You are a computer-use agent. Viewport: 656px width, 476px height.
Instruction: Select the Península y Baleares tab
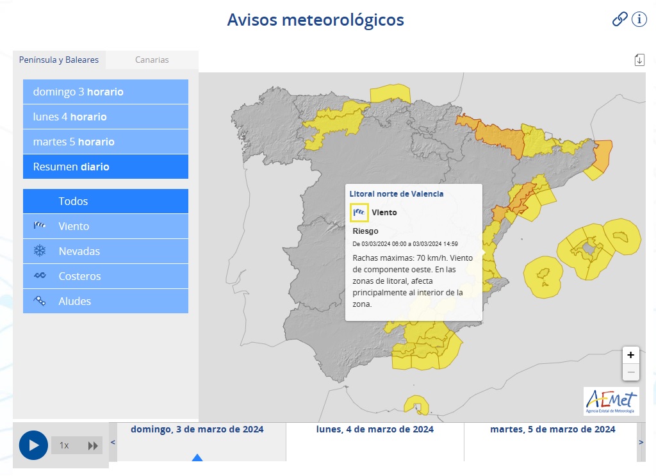(x=59, y=60)
